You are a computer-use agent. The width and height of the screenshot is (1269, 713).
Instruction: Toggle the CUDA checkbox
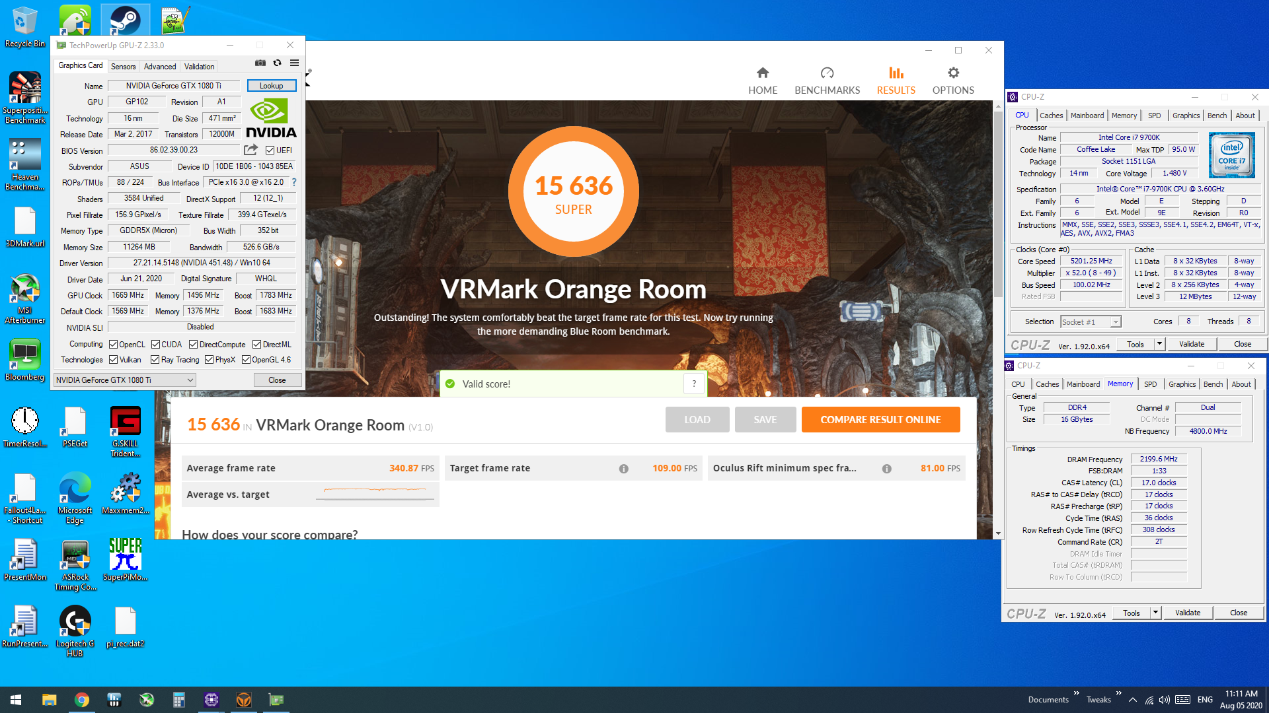tap(155, 345)
